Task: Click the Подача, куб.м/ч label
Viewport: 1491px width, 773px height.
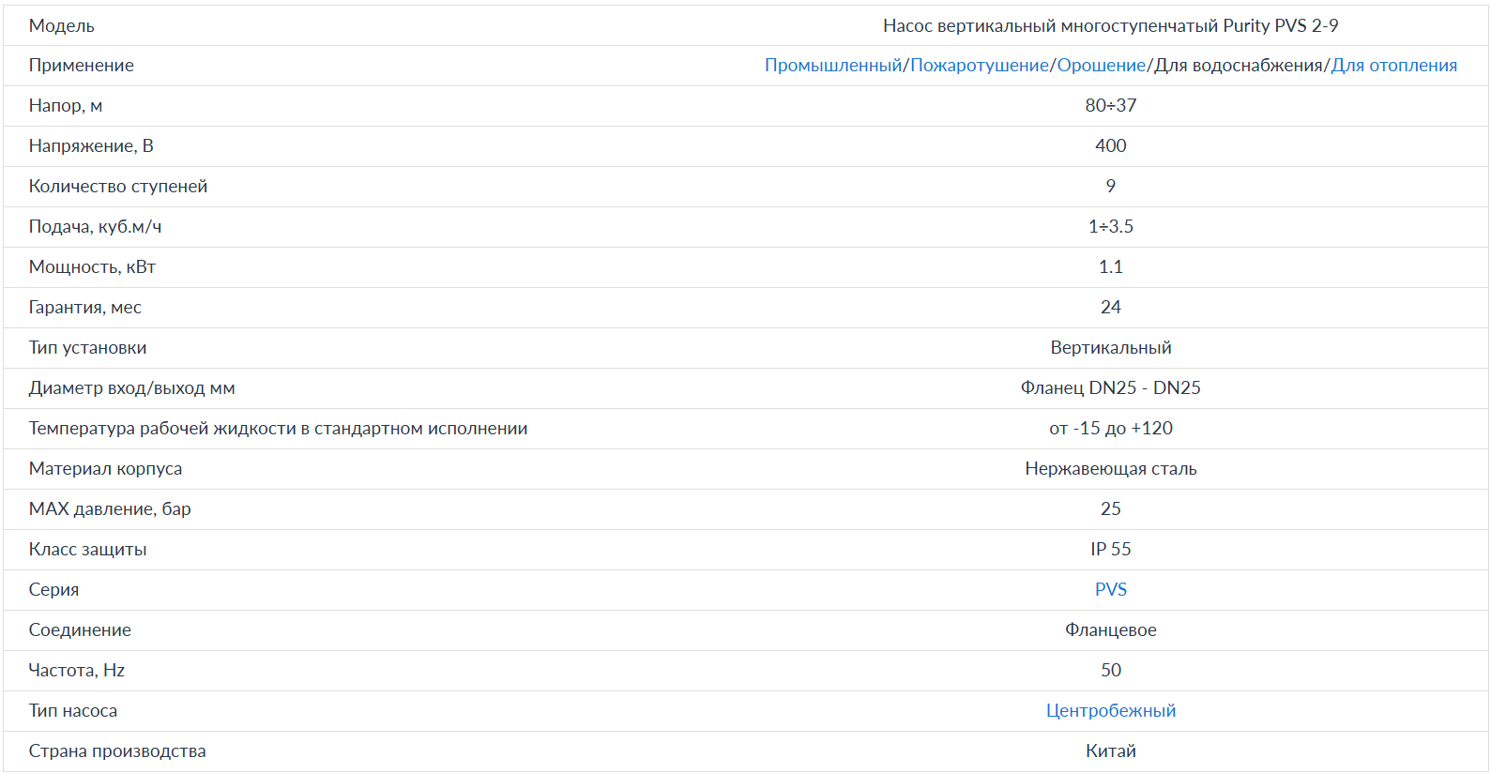Action: click(95, 227)
